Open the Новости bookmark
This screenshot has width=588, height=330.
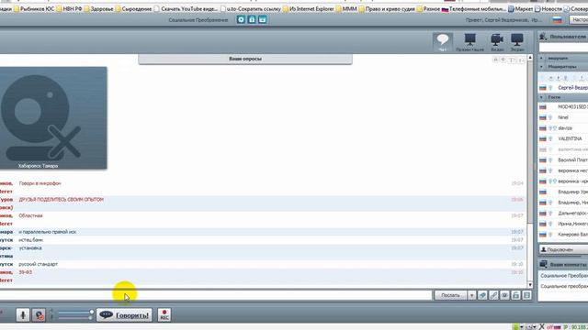548,8
